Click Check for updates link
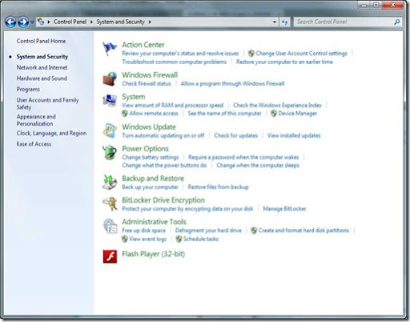Image resolution: width=410 pixels, height=322 pixels. point(236,135)
